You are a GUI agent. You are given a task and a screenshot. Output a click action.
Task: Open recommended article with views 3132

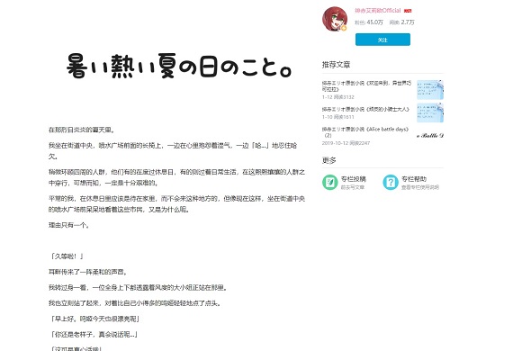367,86
